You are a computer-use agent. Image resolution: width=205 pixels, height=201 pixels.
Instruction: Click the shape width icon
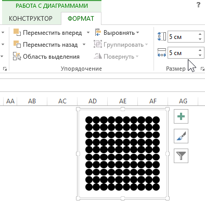(x=162, y=52)
